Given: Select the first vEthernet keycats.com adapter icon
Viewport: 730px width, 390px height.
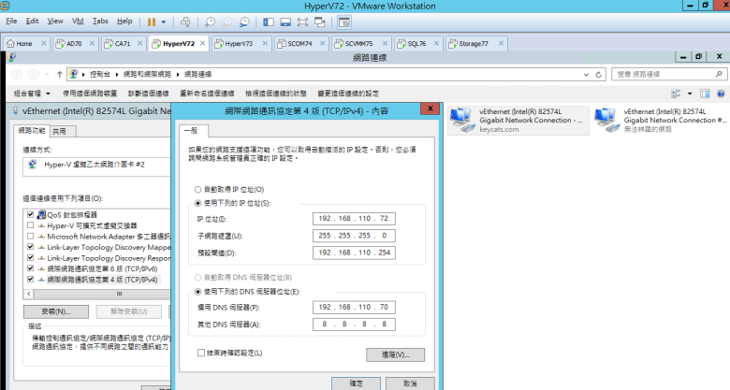Looking at the screenshot, I should tap(461, 117).
